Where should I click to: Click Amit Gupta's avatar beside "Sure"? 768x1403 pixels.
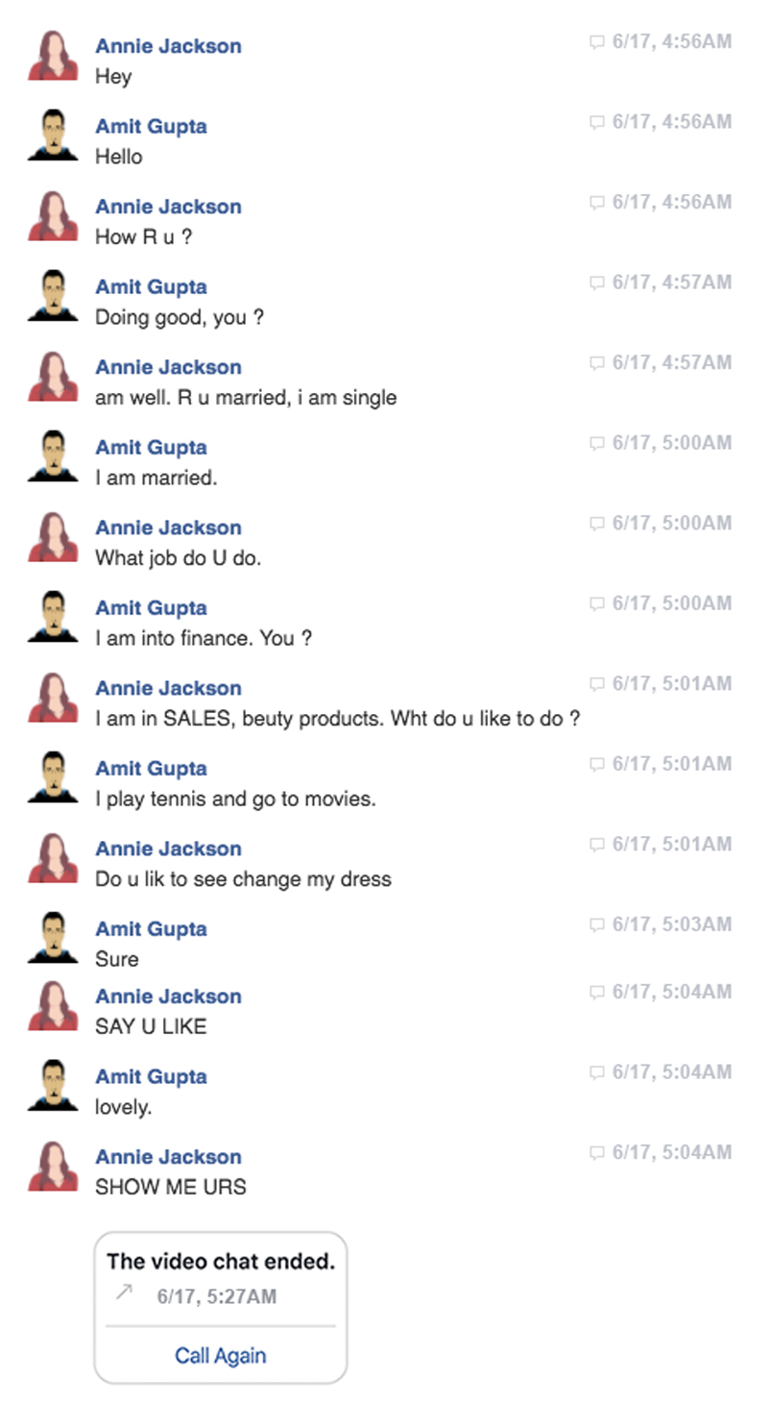(x=53, y=939)
